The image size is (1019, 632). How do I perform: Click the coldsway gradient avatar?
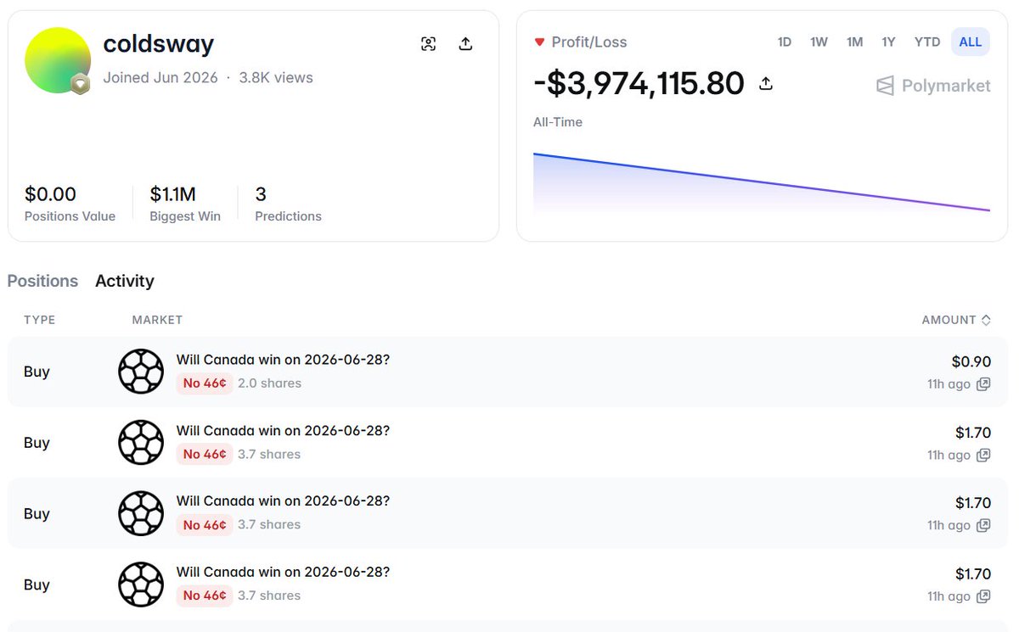pos(58,60)
